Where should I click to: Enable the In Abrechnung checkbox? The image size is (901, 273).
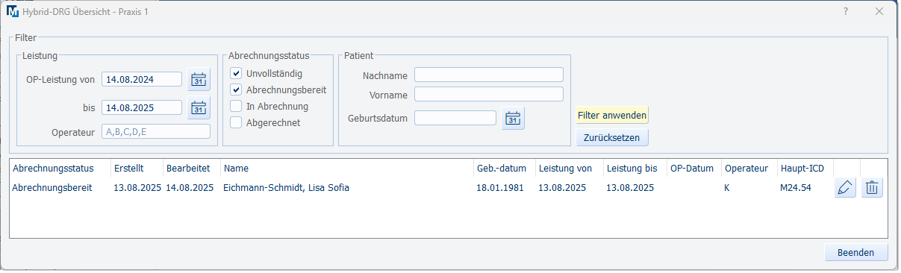236,106
